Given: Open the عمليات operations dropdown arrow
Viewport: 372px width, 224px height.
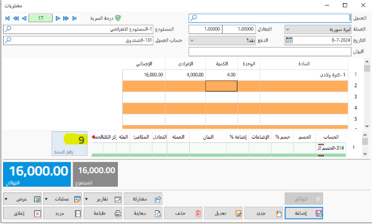Looking at the screenshot, I should pos(46,199).
